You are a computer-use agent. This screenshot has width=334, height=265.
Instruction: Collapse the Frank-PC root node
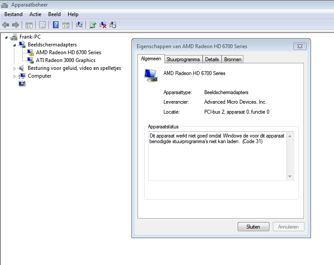[x=6, y=37]
